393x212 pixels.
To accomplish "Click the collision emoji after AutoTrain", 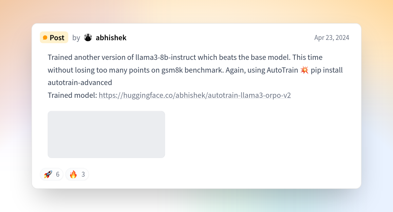I will pos(304,70).
